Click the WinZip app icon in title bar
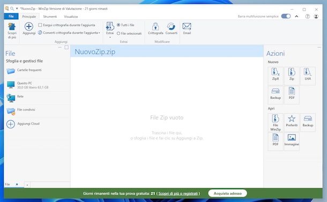Screen dimensions: 327x202 click(7, 9)
